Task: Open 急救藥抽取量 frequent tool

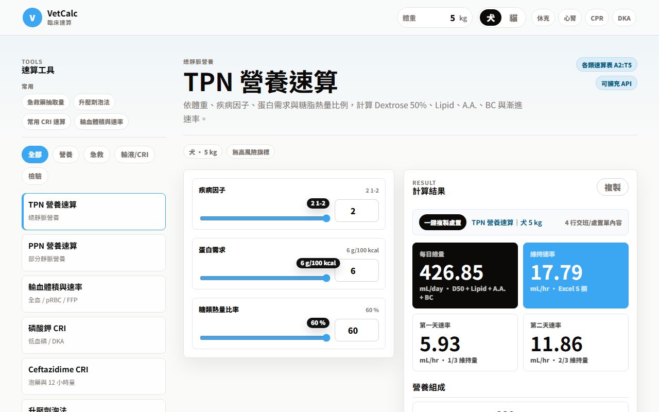Action: click(x=46, y=102)
